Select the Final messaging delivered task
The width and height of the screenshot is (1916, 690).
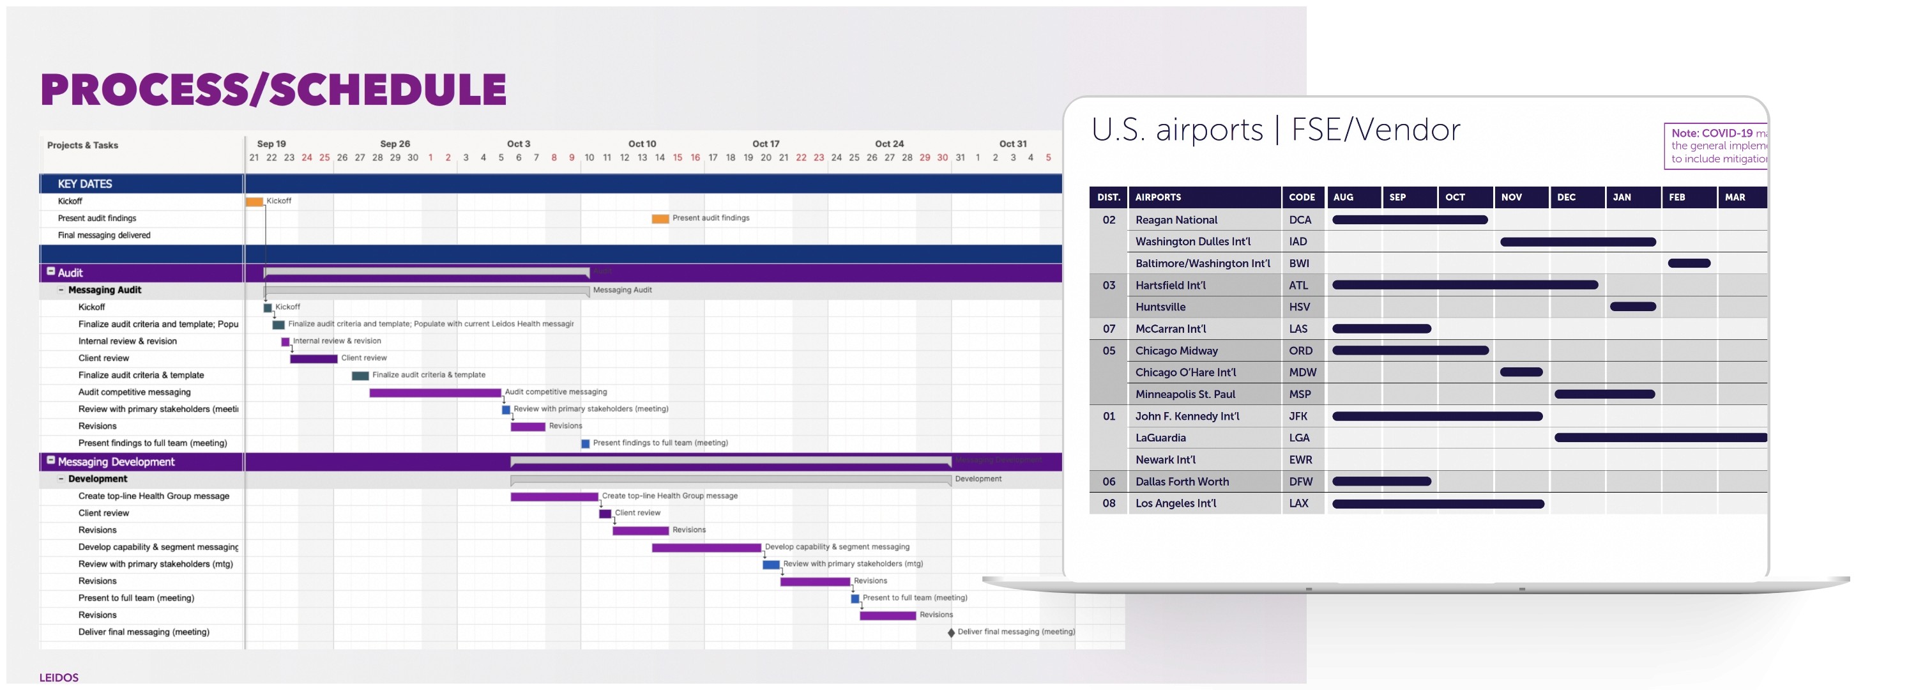click(x=104, y=235)
